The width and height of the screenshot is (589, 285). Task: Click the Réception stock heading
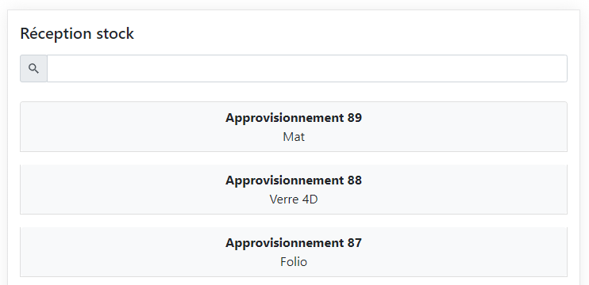pos(77,33)
